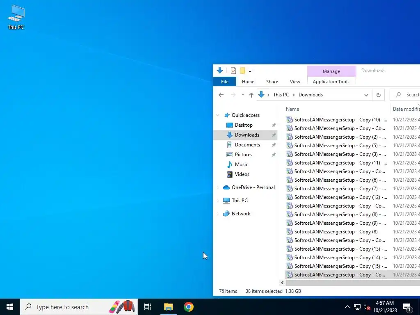The width and height of the screenshot is (420, 315).
Task: Open Music in navigation pane
Action: (x=241, y=164)
